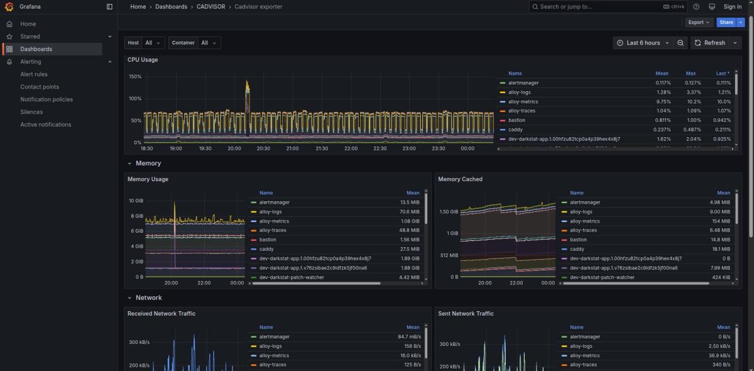The height and width of the screenshot is (371, 754).
Task: Toggle alertmanager series in CPU Usage legend
Action: (x=523, y=83)
